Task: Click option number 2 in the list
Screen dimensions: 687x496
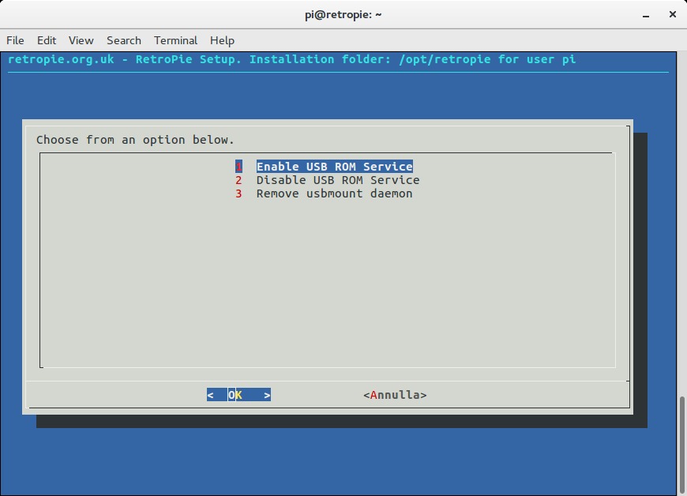Action: pos(239,180)
